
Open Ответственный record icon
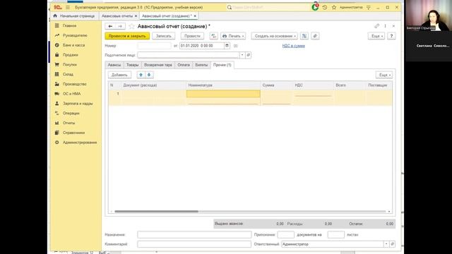pyautogui.click(x=392, y=244)
